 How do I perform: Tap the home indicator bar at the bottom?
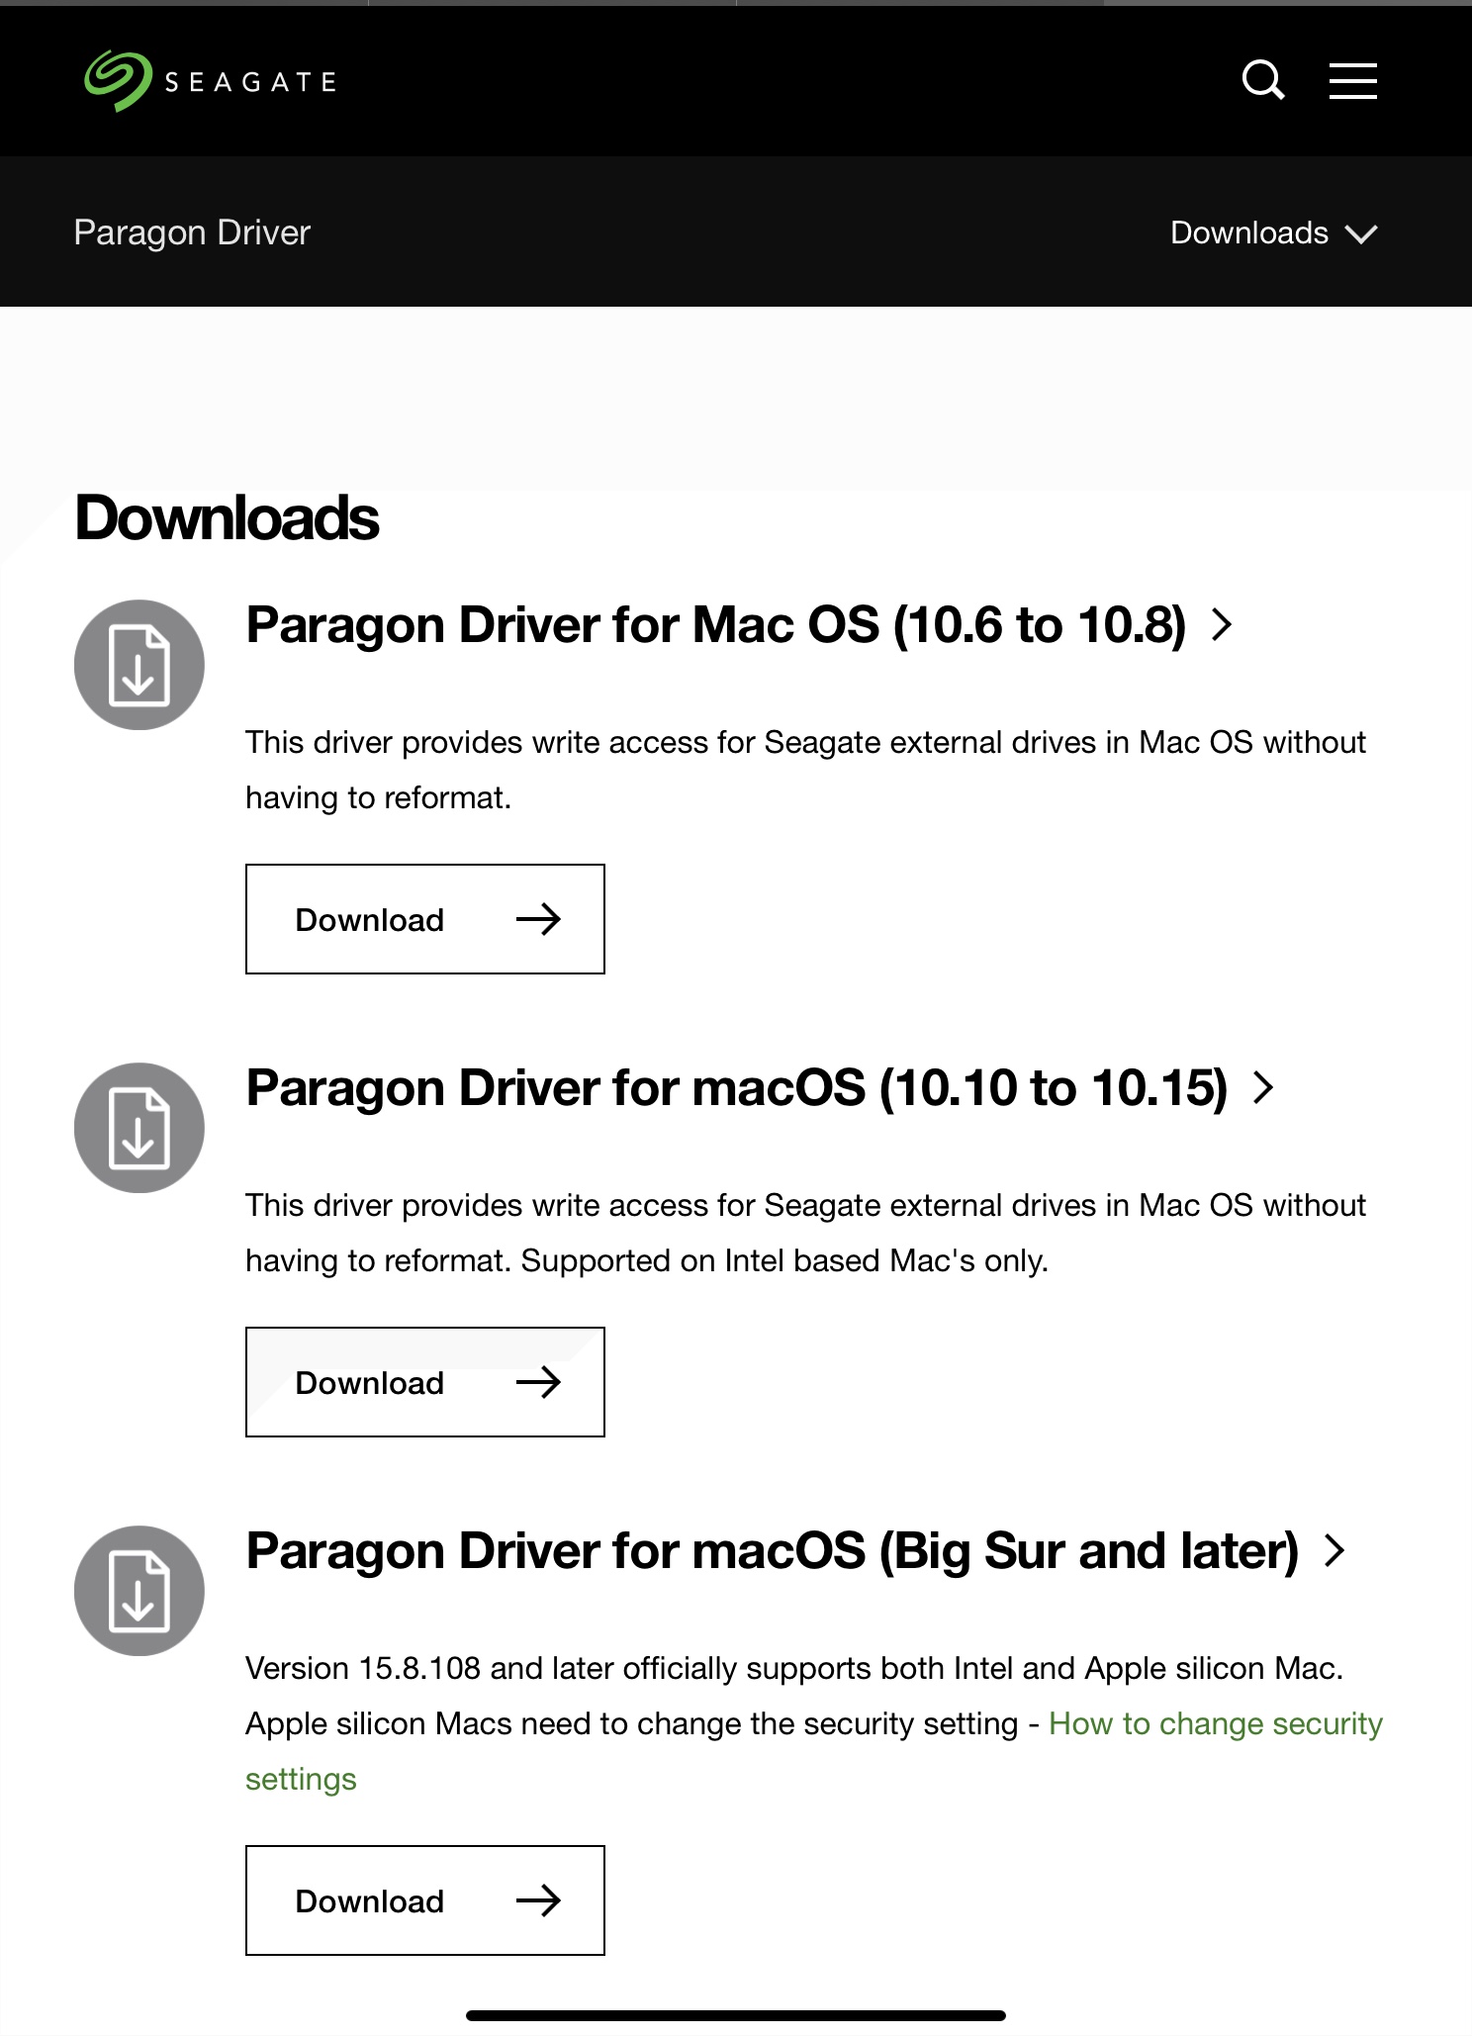coord(736,2015)
